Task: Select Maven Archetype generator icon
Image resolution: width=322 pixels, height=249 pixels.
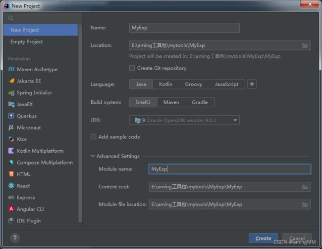Action: point(11,69)
